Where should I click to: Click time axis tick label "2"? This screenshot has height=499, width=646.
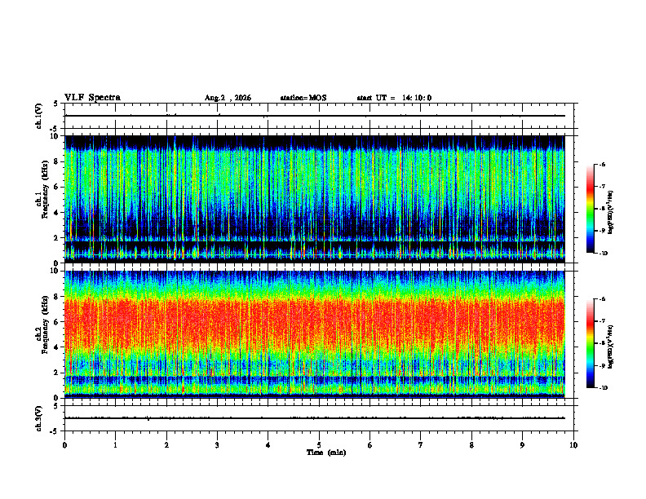pos(166,445)
